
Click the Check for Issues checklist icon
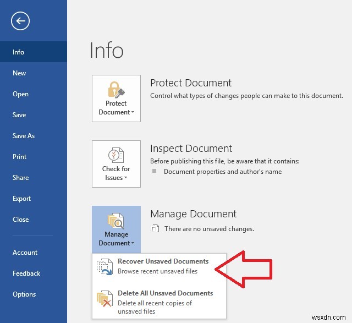116,155
